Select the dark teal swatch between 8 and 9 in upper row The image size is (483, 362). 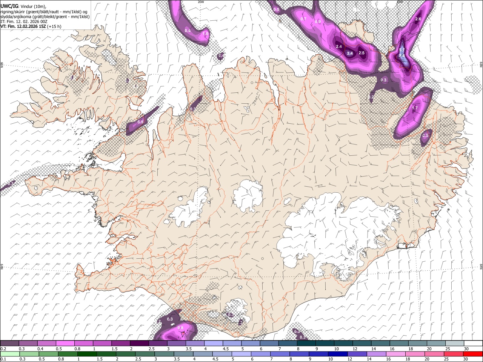pos(306,343)
